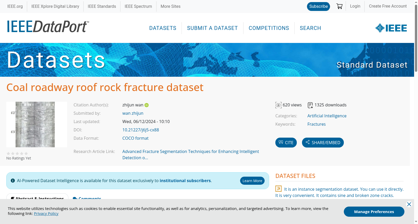The height and width of the screenshot is (224, 418).
Task: Click the Login link
Action: coord(355,6)
